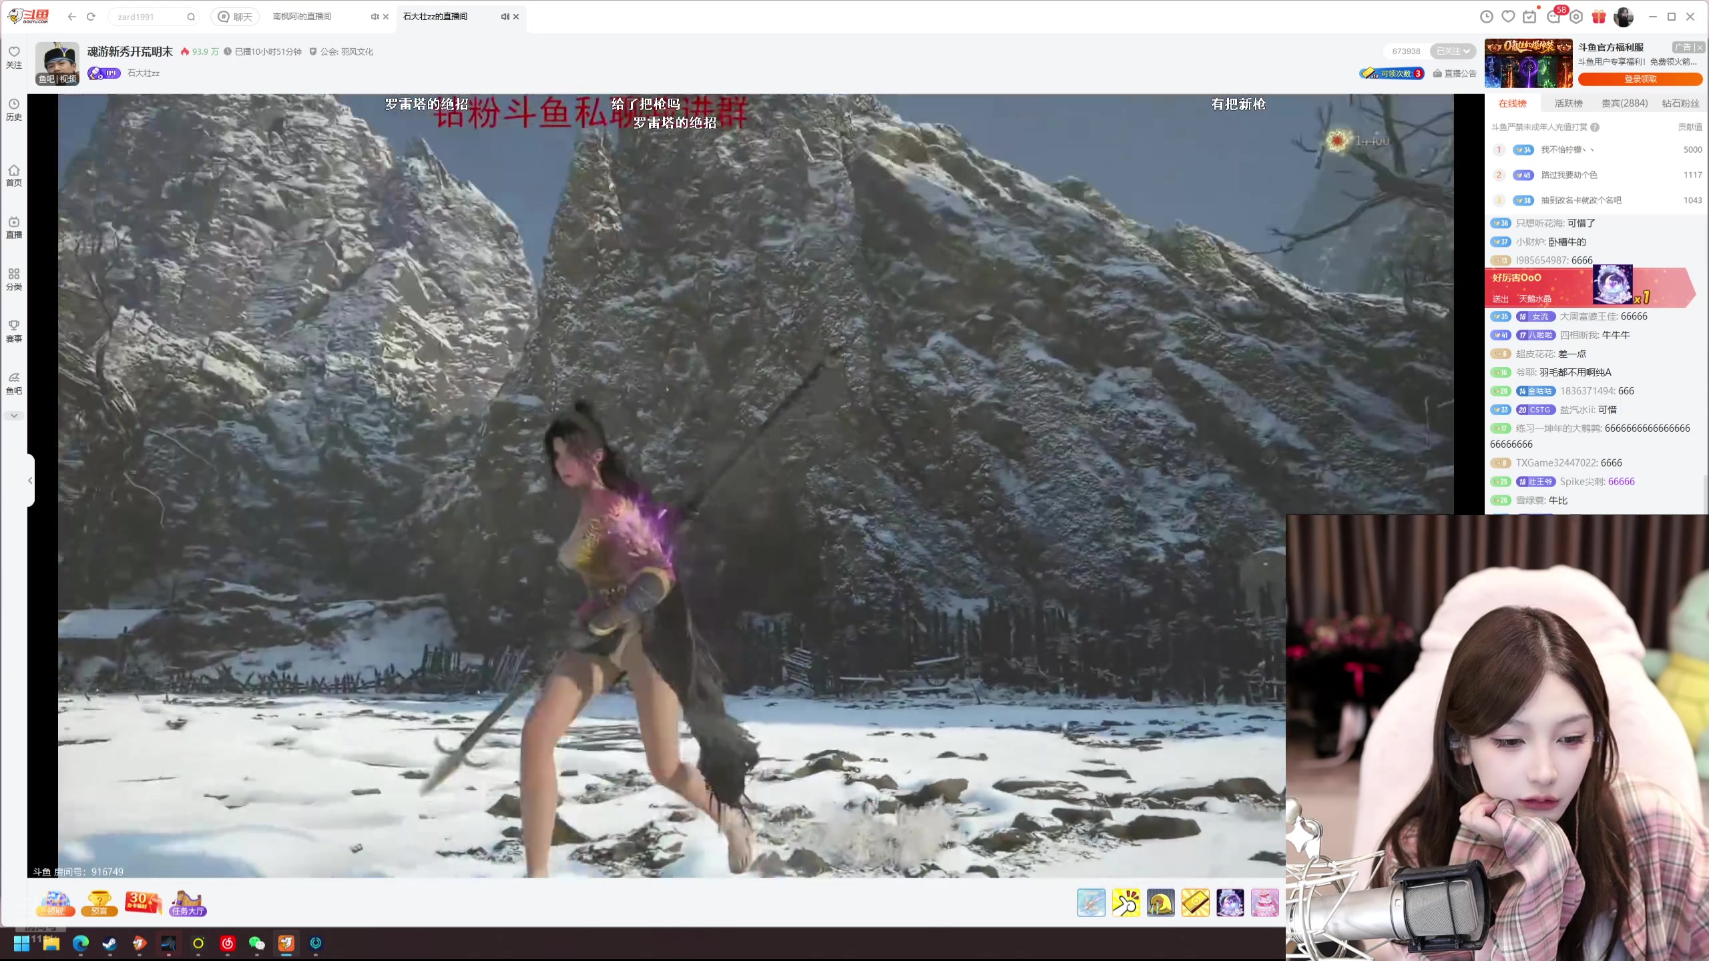The image size is (1709, 961).
Task: Click top rank user 我不恰柠檬
Action: tap(1567, 149)
